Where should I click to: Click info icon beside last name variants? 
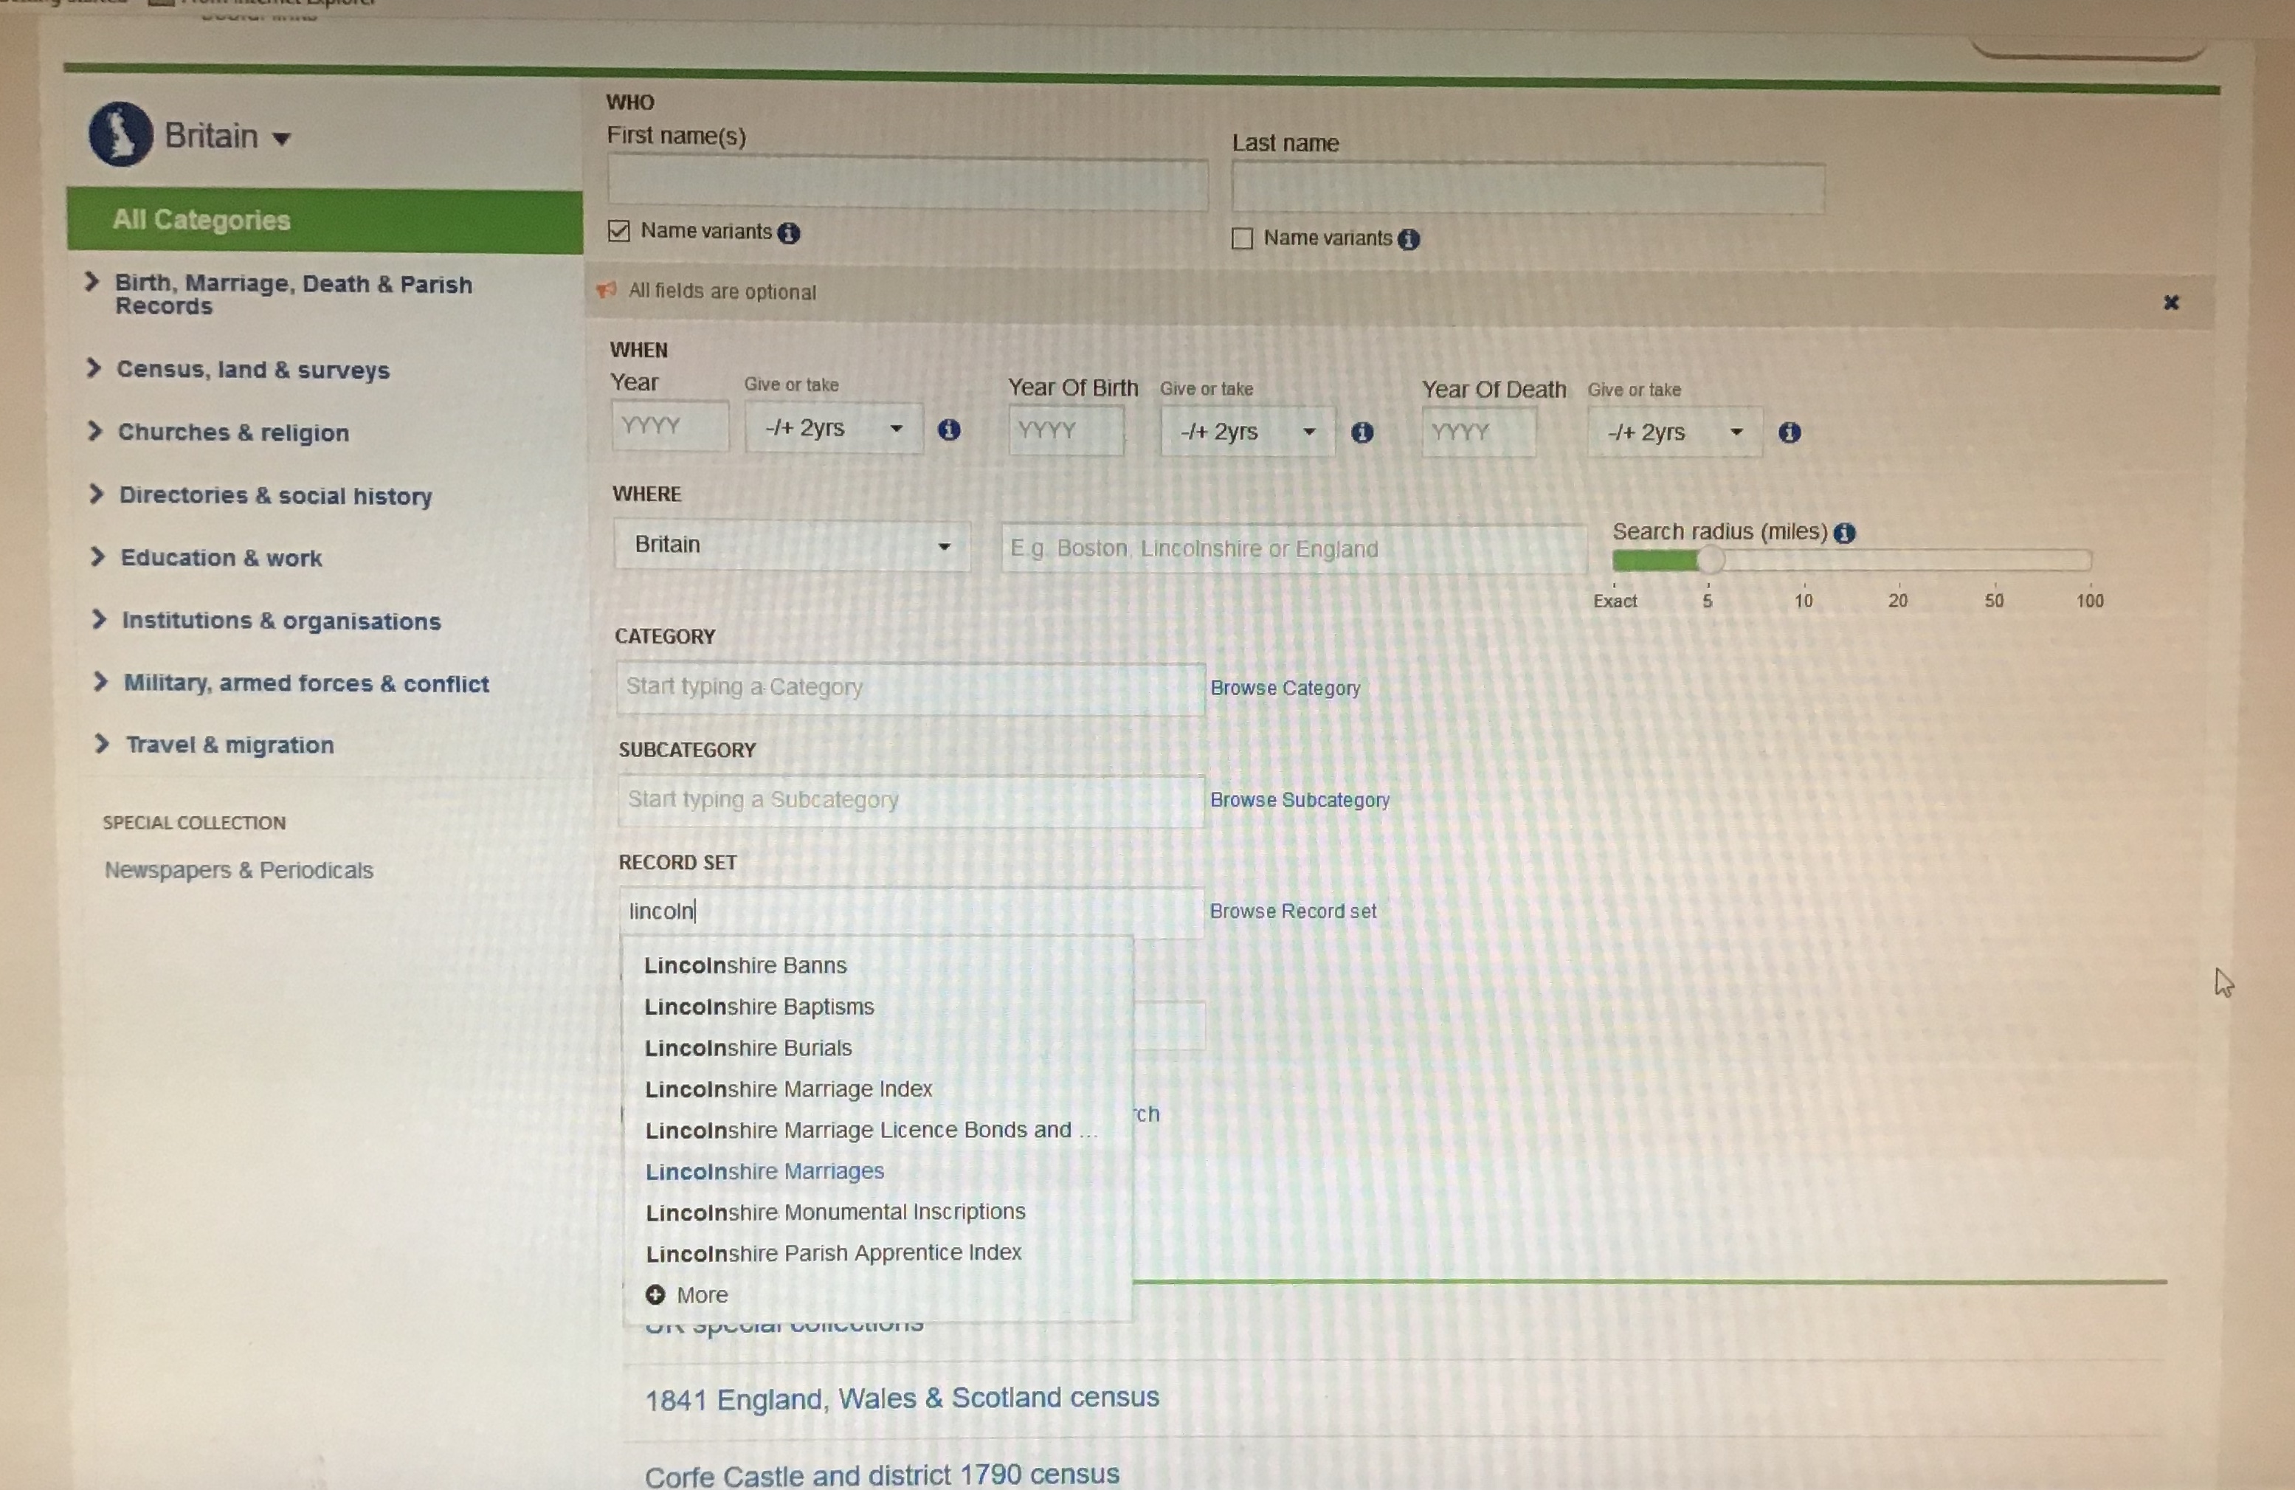[x=1409, y=239]
